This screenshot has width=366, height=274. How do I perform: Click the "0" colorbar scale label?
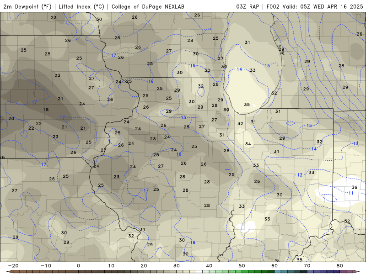78,266
